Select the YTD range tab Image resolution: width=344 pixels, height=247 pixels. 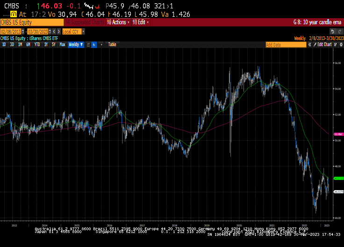pos(37,45)
